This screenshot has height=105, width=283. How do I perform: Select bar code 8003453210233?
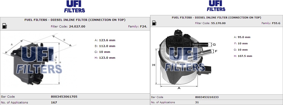tap(207, 97)
